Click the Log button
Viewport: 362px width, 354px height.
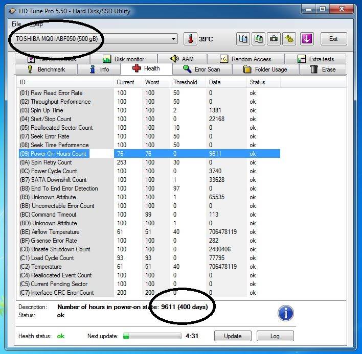point(275,336)
